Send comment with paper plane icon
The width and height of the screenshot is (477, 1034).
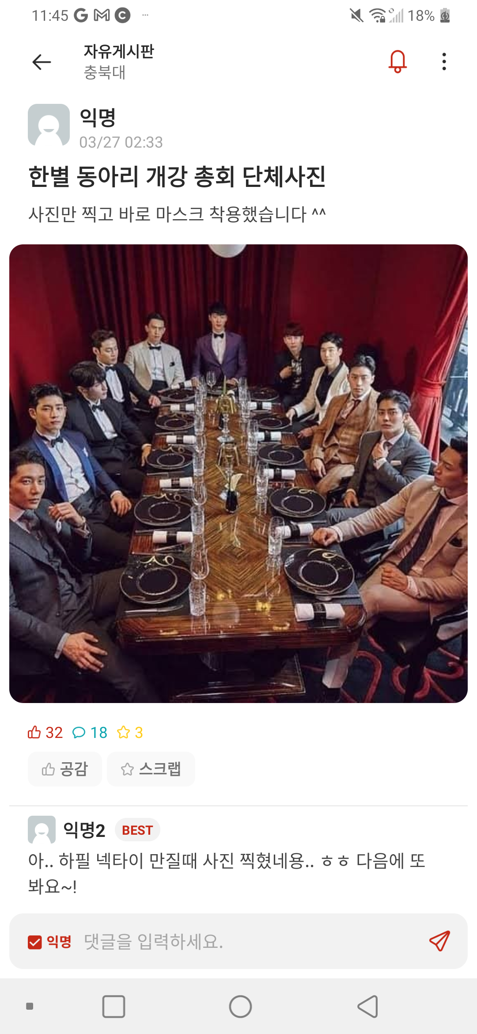(x=439, y=941)
